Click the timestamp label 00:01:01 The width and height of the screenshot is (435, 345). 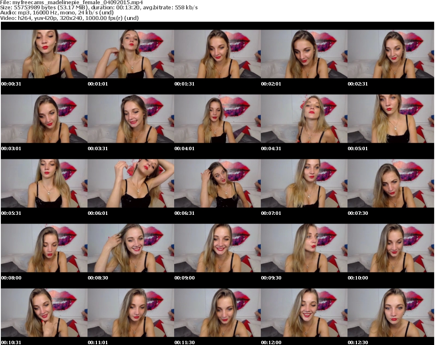(98, 84)
